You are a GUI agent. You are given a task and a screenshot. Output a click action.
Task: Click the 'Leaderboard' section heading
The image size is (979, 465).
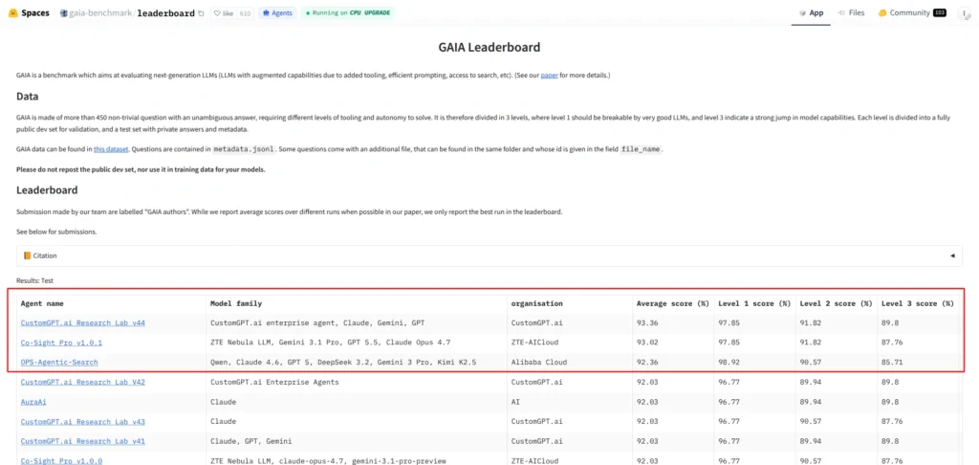point(47,190)
